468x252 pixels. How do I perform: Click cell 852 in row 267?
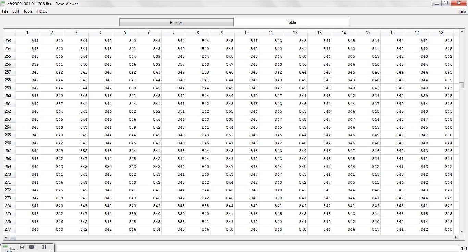[x=76, y=151]
